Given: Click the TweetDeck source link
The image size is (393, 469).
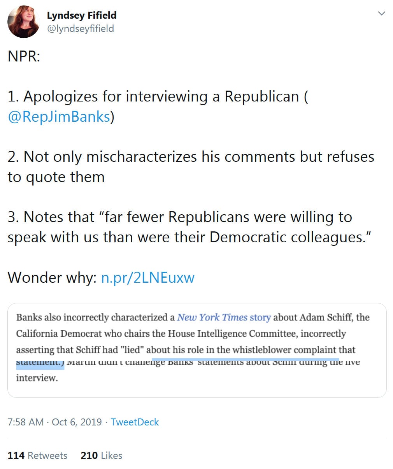Looking at the screenshot, I should coord(135,422).
